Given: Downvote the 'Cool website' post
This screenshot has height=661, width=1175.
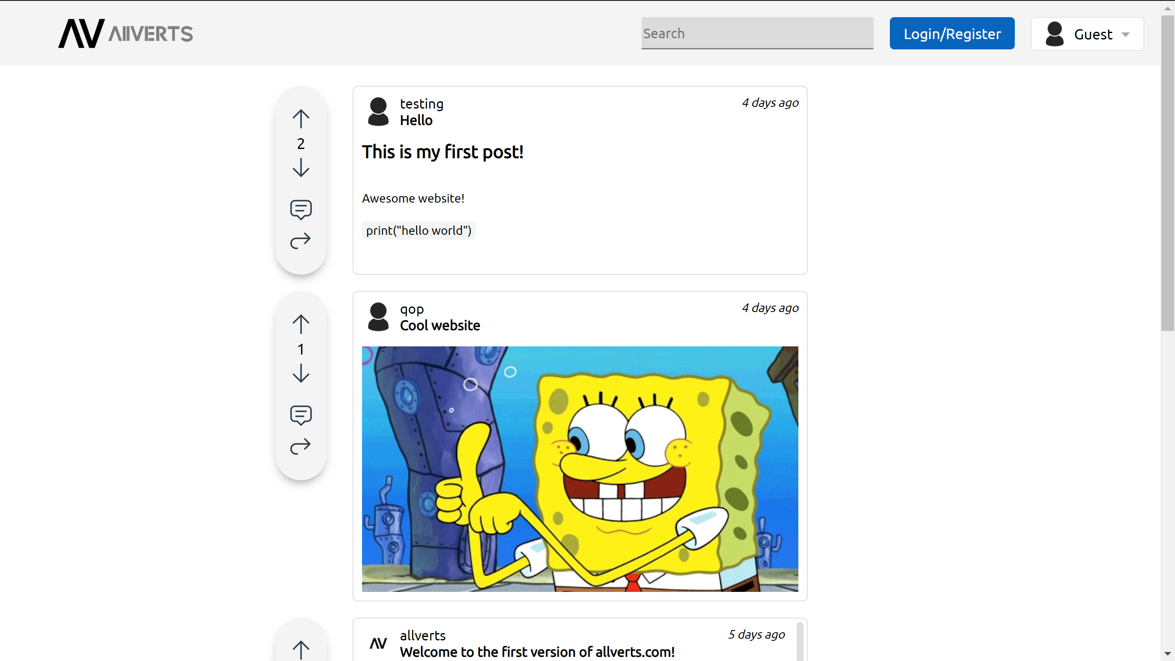Looking at the screenshot, I should pos(301,373).
